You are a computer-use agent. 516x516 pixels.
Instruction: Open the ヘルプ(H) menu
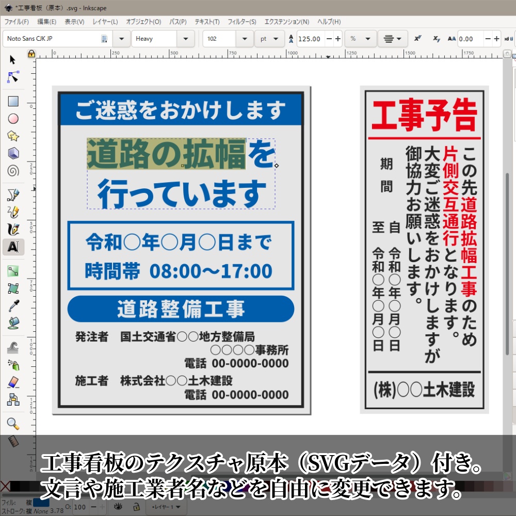click(x=329, y=22)
